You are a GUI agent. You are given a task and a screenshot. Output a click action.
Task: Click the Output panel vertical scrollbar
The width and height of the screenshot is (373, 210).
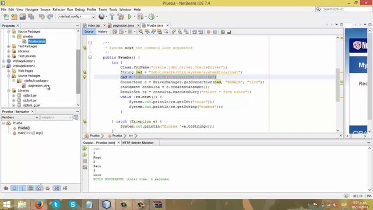coord(370,169)
